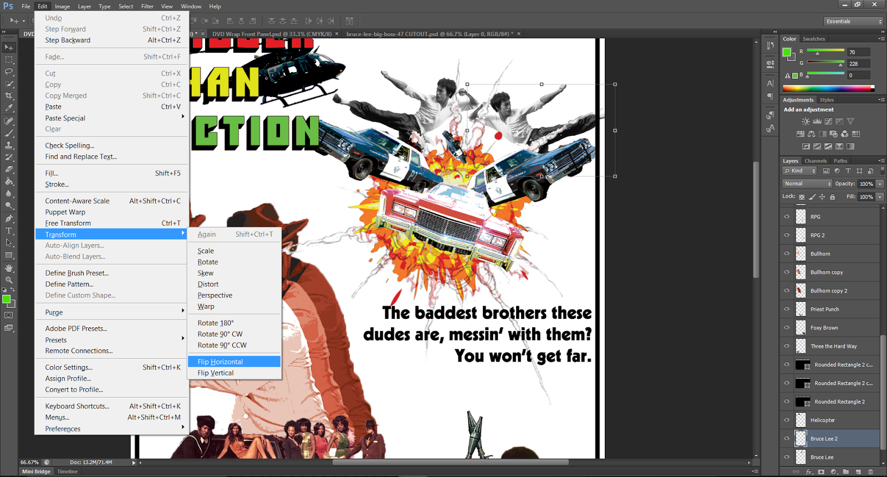The height and width of the screenshot is (477, 887).
Task: Choose Step Backward from Edit menu
Action: point(113,40)
